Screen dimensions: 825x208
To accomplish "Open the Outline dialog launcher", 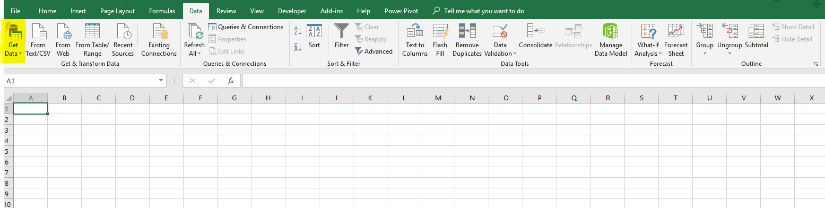I will pos(816,64).
